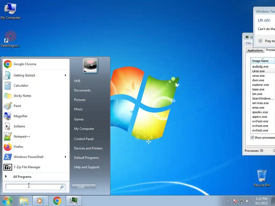Open Documents from Start menu
The height and width of the screenshot is (206, 275).
82,90
